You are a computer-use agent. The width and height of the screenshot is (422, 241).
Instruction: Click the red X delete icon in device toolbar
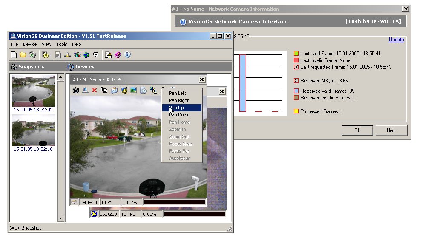95,90
